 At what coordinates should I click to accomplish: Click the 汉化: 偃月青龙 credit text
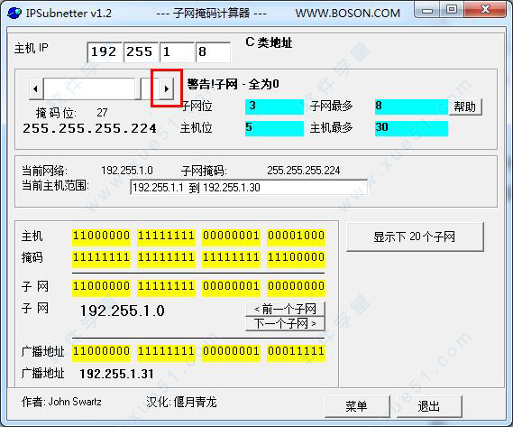181,402
